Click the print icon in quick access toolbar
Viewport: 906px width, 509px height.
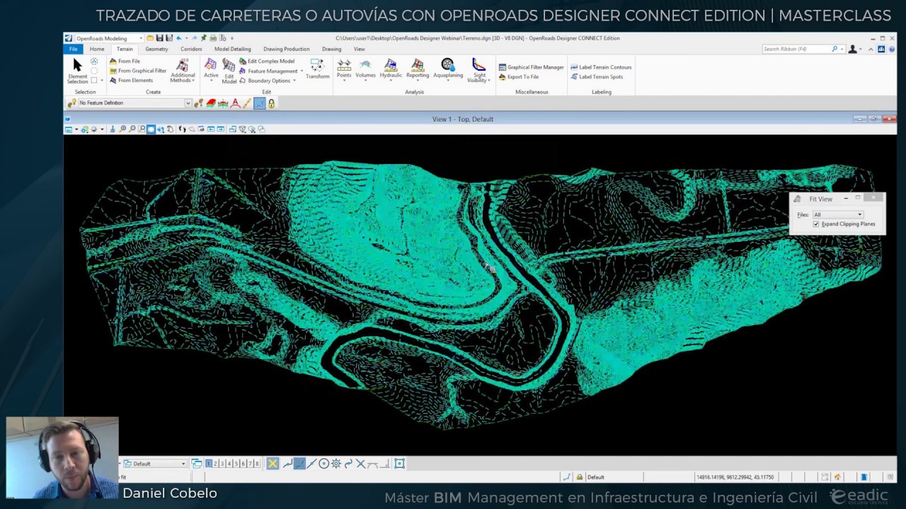tap(213, 38)
